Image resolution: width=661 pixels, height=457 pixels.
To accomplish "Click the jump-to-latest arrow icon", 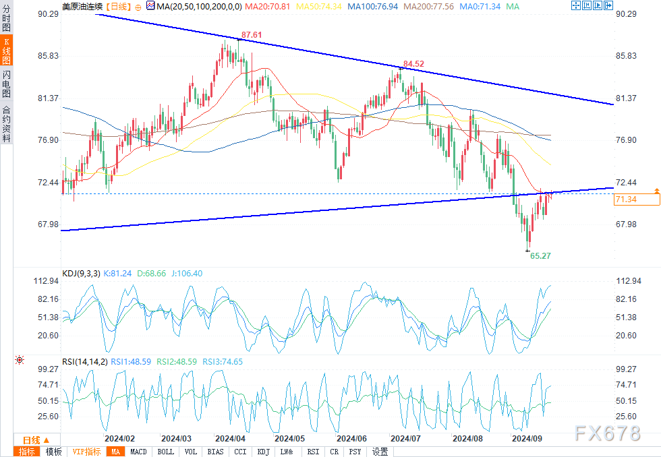I will pyautogui.click(x=608, y=5).
